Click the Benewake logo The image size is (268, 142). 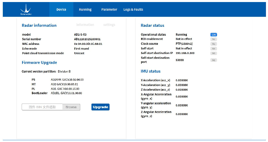[x=26, y=10]
